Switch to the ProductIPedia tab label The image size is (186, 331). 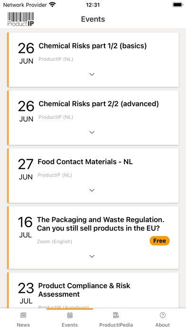(x=116, y=325)
